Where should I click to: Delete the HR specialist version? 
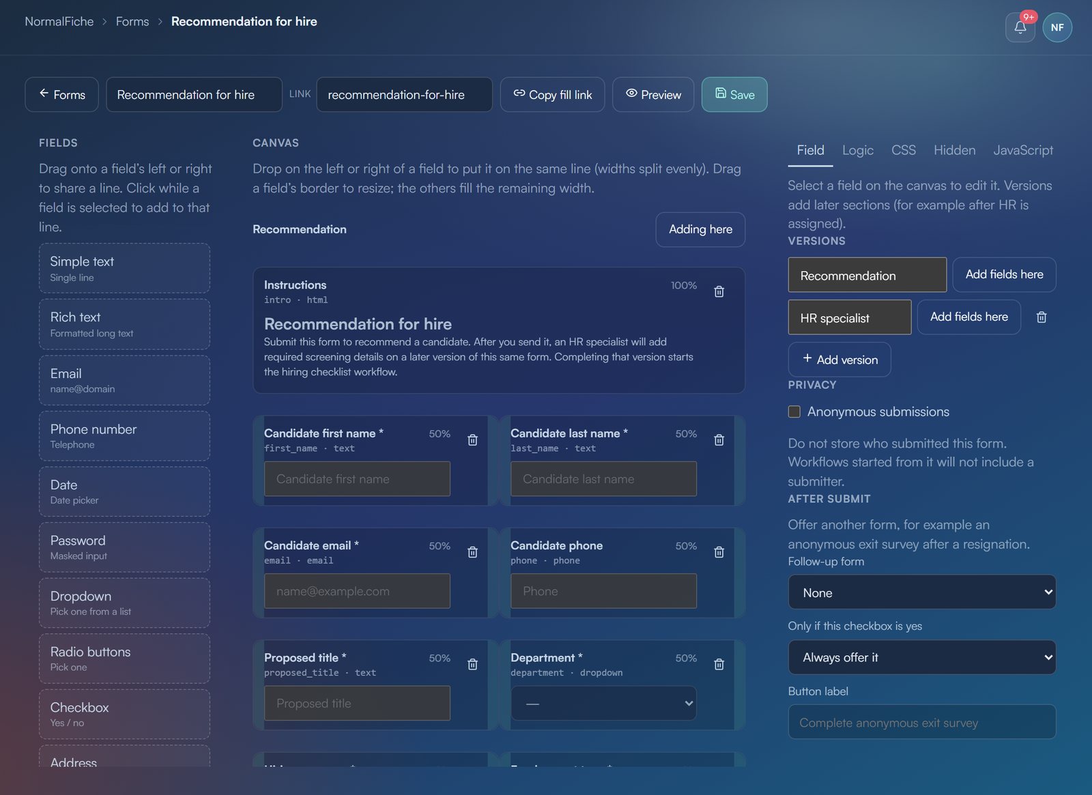(1041, 317)
